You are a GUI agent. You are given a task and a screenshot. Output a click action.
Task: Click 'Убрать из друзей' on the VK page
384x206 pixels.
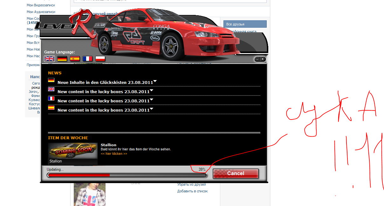tap(191, 184)
